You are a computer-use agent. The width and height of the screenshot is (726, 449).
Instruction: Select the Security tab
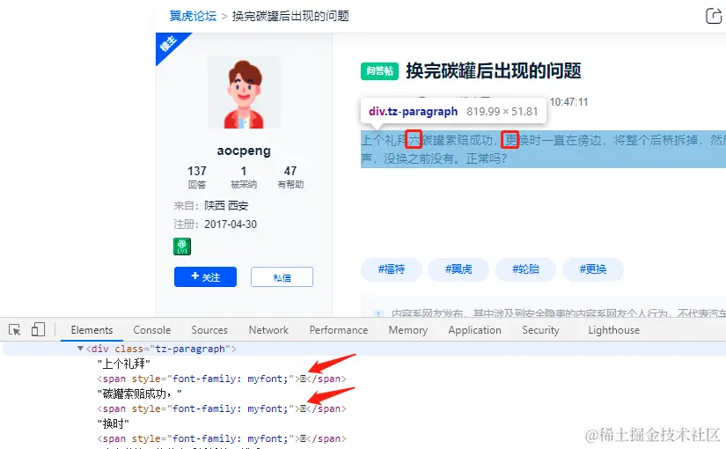click(540, 330)
